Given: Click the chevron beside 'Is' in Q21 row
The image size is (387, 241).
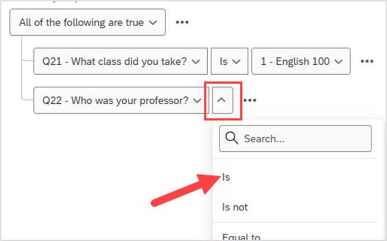Looking at the screenshot, I should click(236, 61).
